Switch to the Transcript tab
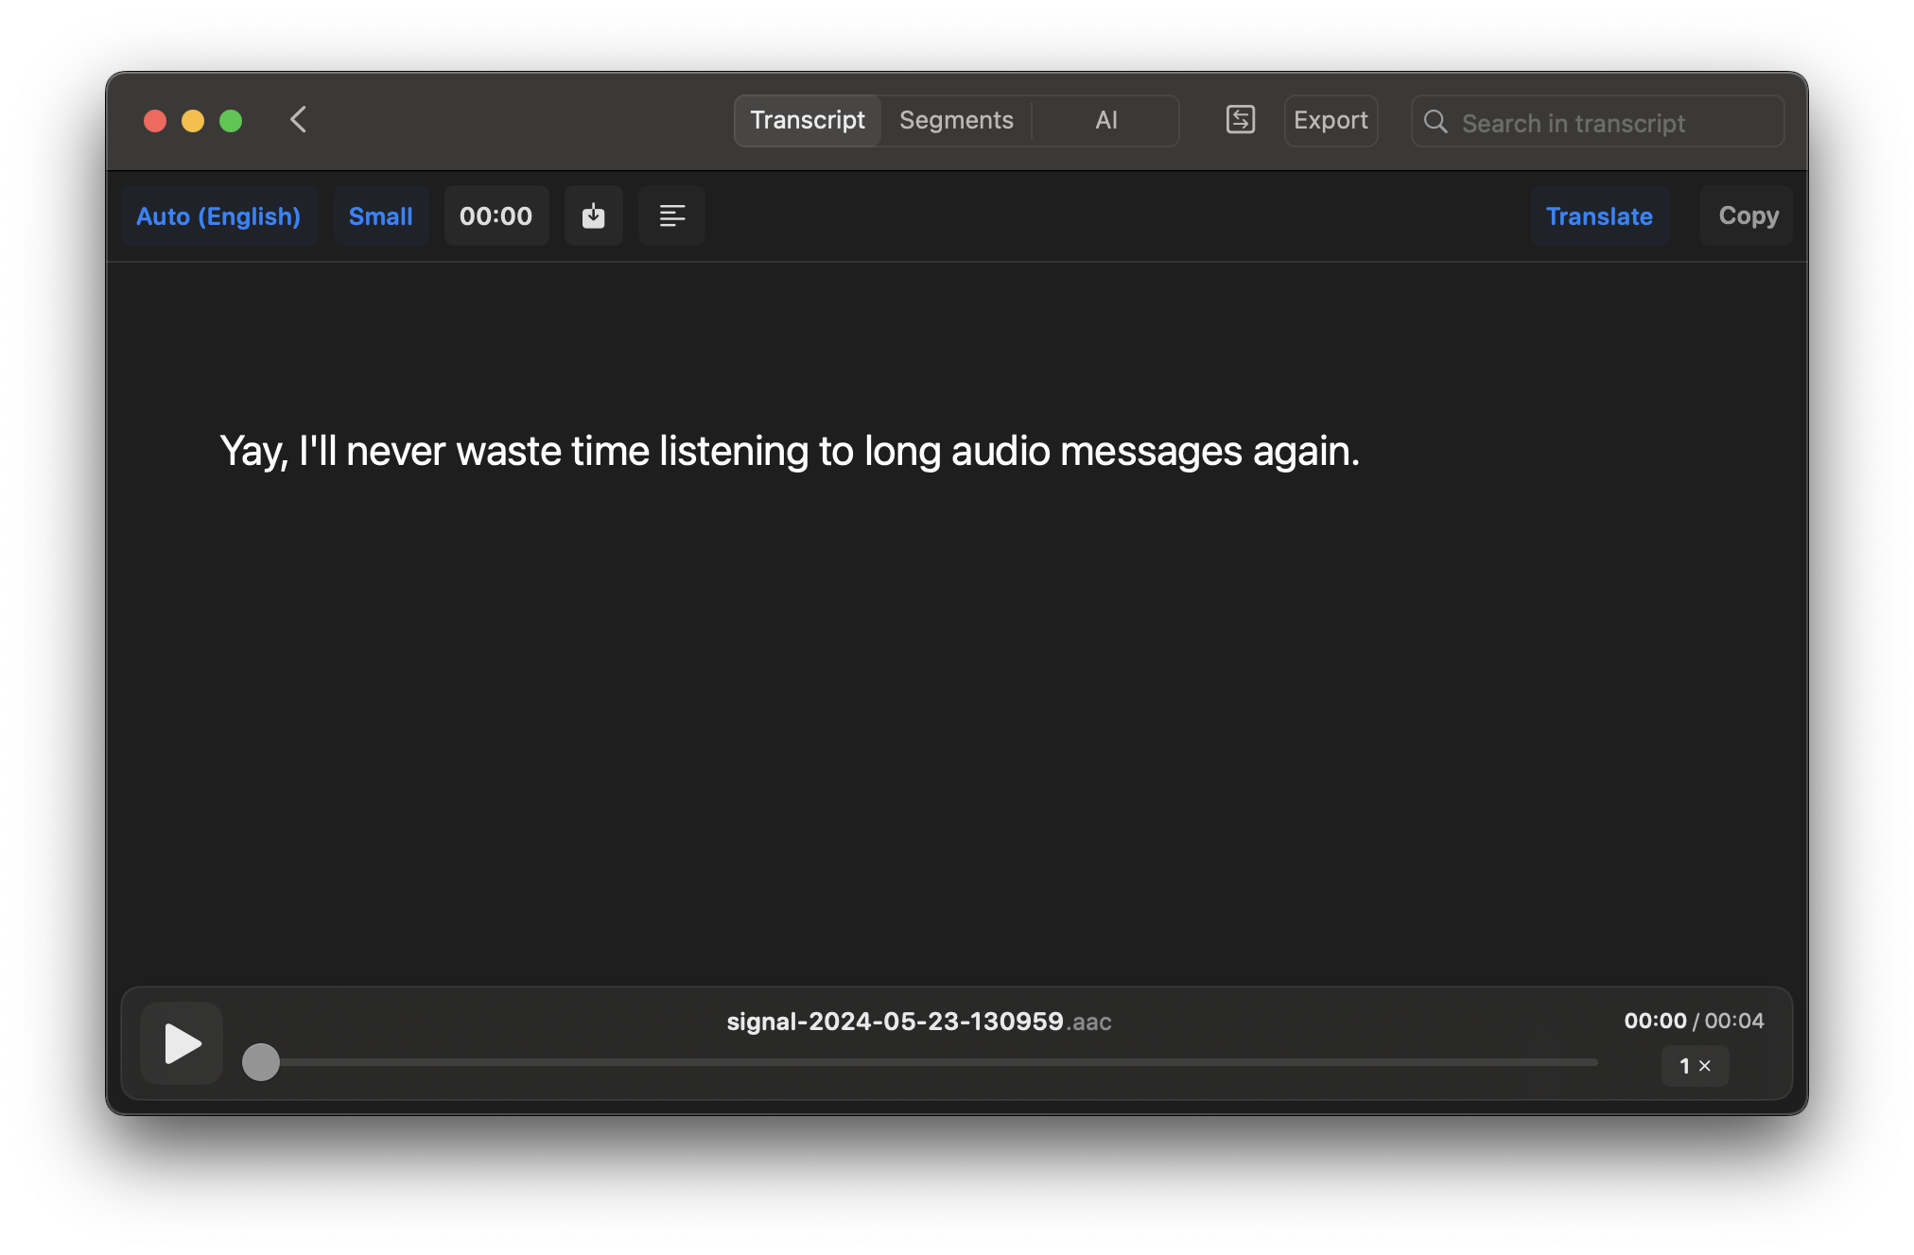The image size is (1914, 1255). click(x=808, y=120)
